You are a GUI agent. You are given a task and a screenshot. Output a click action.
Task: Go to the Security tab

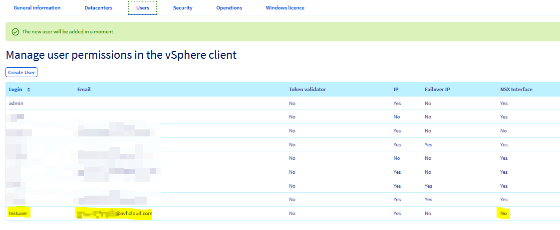click(x=183, y=8)
